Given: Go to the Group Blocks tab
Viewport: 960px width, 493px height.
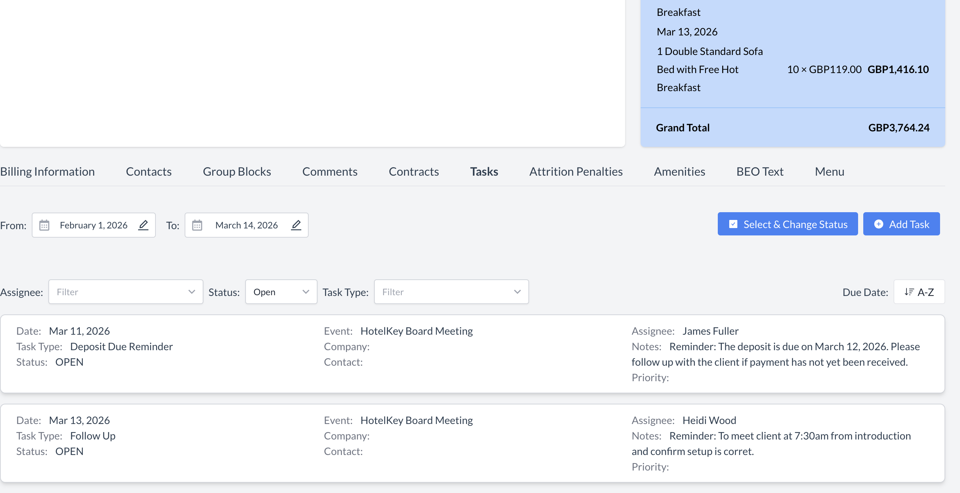Looking at the screenshot, I should [x=237, y=172].
